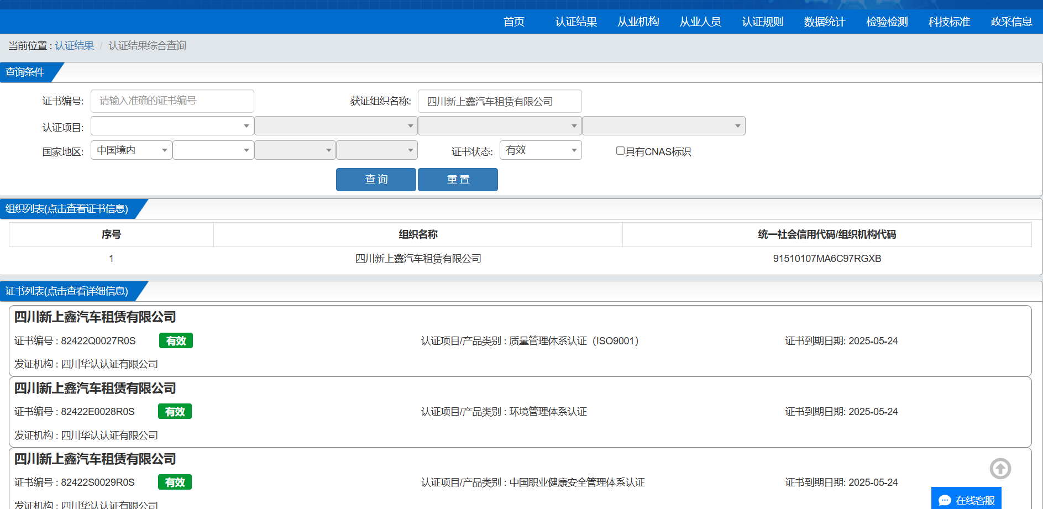This screenshot has width=1043, height=509.
Task: Go to 首页 in the navigation bar
Action: pyautogui.click(x=514, y=22)
